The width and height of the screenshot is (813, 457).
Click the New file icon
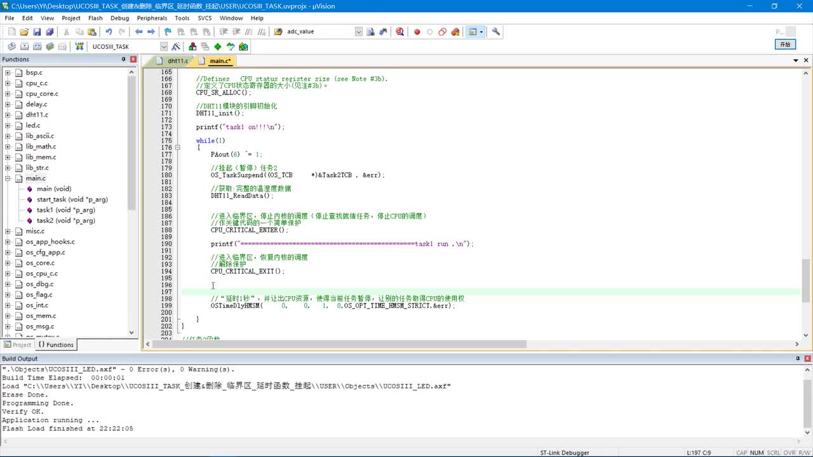point(11,32)
